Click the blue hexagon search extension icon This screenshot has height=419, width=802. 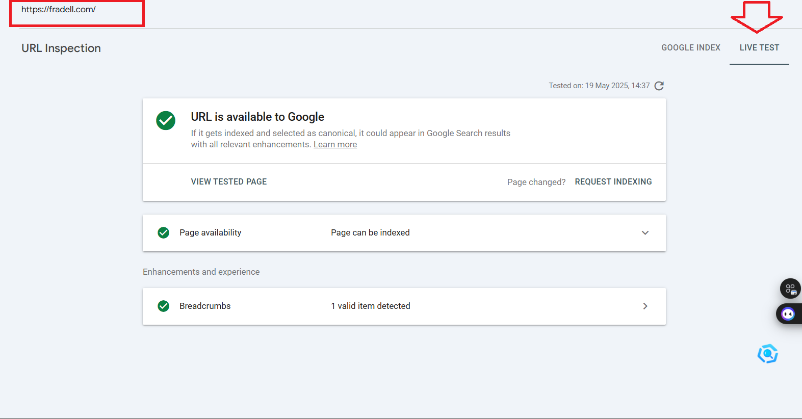click(x=767, y=354)
